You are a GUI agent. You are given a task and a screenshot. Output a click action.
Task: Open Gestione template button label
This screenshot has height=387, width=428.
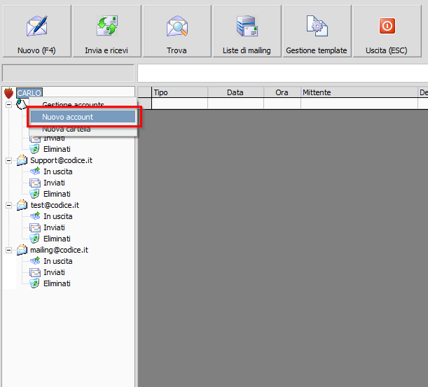point(317,50)
